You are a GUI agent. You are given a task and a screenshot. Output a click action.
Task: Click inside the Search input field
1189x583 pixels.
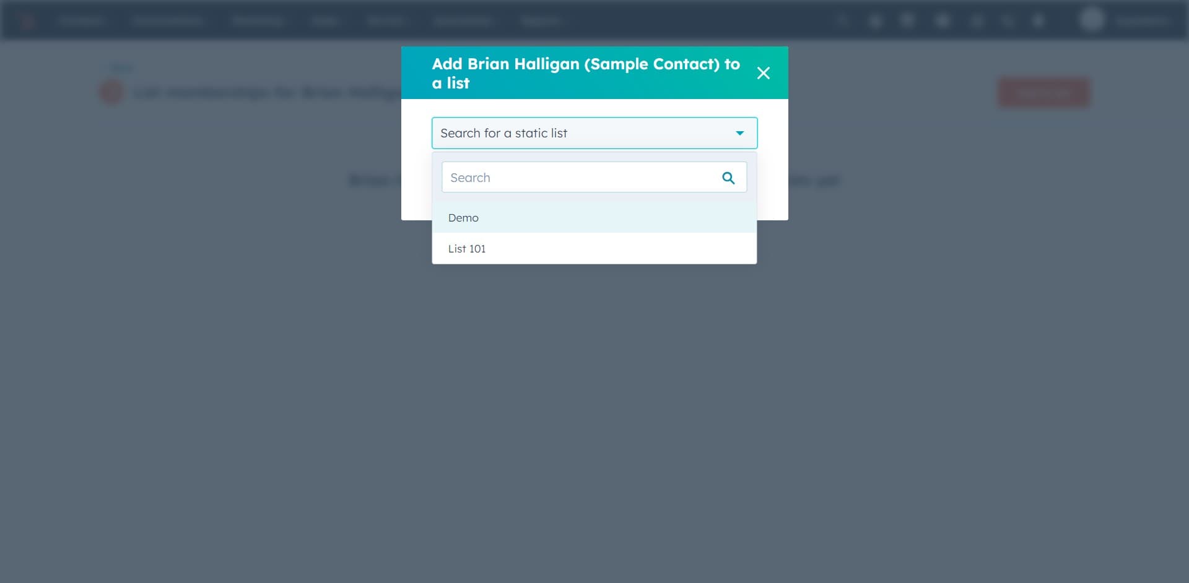576,177
